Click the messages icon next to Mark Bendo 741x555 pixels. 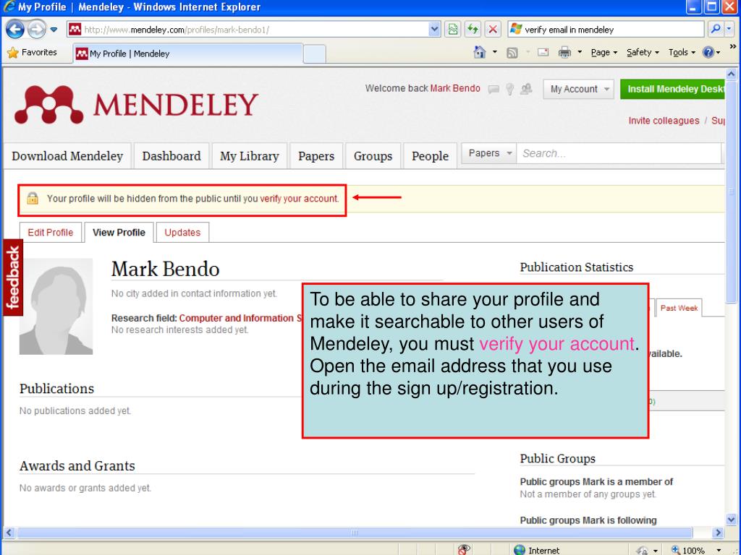click(x=494, y=89)
